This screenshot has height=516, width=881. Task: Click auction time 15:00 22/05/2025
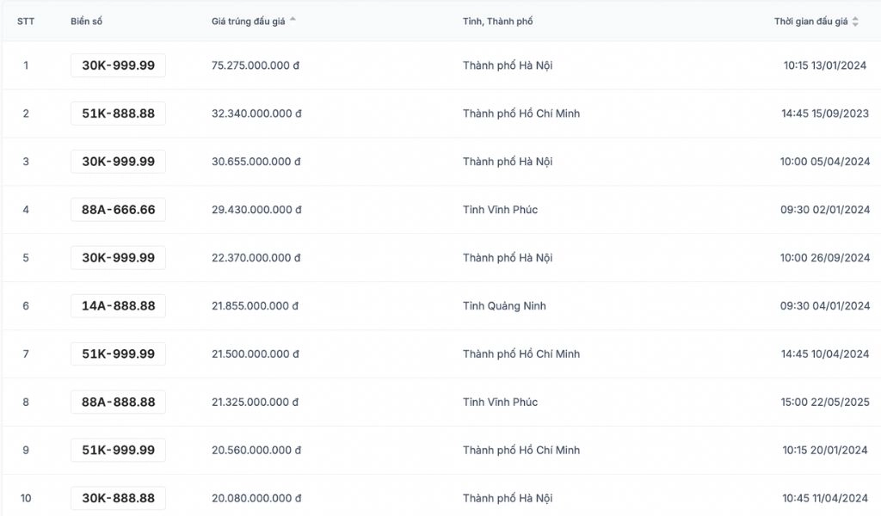825,402
